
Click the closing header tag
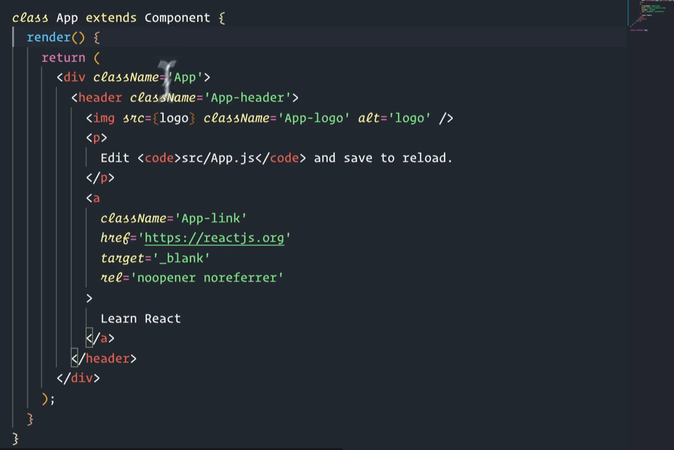pos(104,358)
